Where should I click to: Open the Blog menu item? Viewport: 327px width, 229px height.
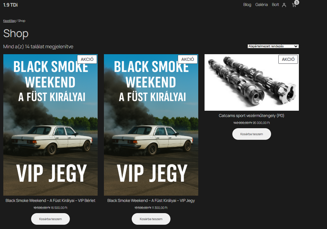(247, 5)
